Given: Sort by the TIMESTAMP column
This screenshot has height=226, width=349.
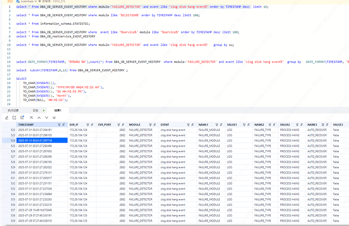Looking at the screenshot, I should click(64, 125).
